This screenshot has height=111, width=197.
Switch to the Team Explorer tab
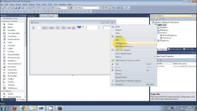[x=175, y=49]
